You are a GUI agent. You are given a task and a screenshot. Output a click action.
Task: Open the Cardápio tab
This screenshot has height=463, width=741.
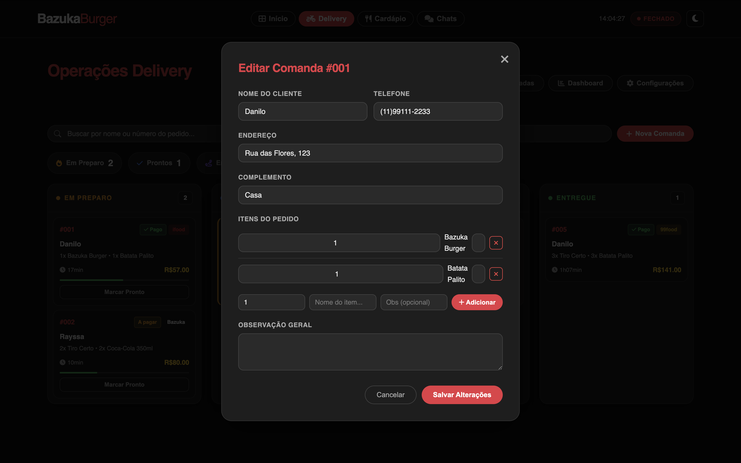coord(385,19)
